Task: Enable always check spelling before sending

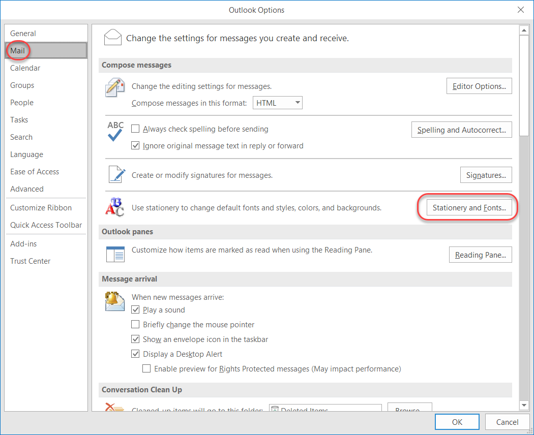Action: 135,129
